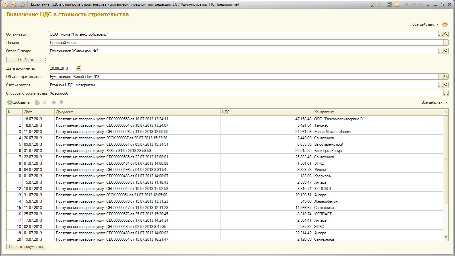The image size is (455, 256).
Task: Select cost item via ellipsis button
Action: pyautogui.click(x=441, y=85)
